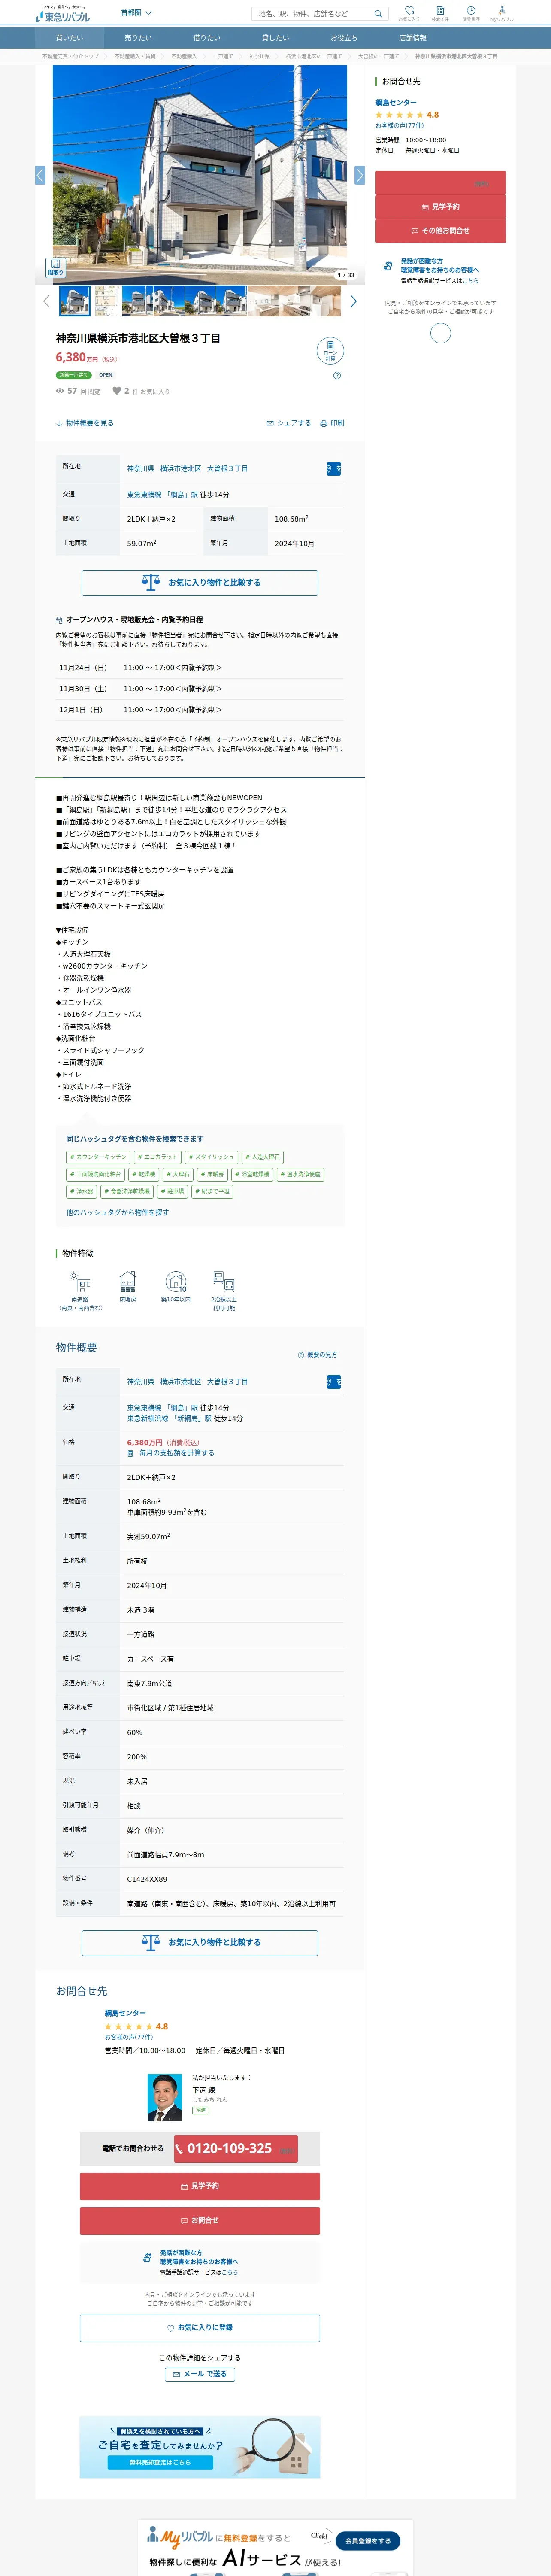
Task: Click the 床暖房 feature icon
Action: click(128, 1281)
